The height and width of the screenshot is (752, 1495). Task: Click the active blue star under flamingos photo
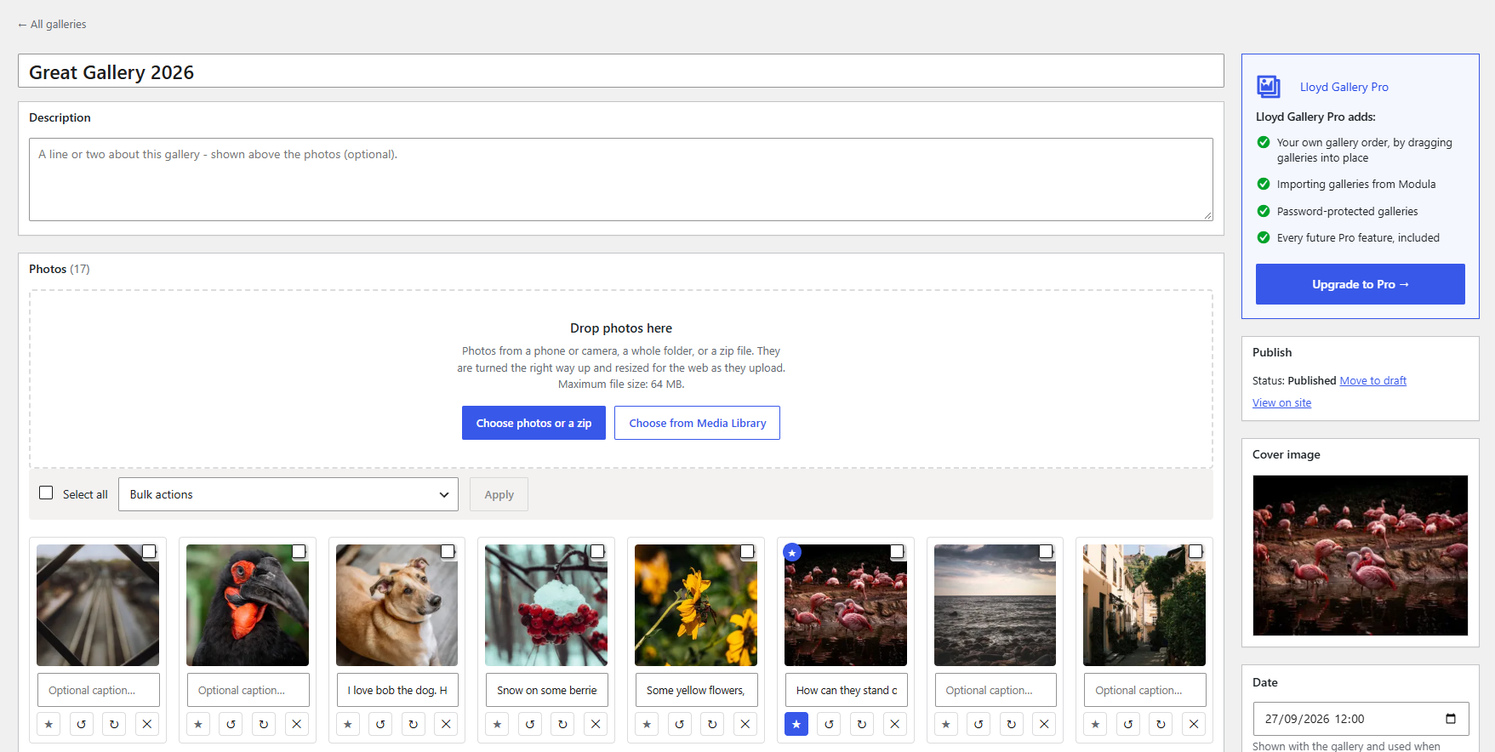pos(796,724)
